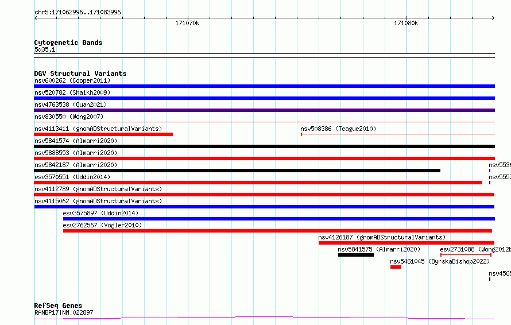This screenshot has width=511, height=325.
Task: Click the blue nsv4115062 gnomAD bar
Action: tap(264, 207)
